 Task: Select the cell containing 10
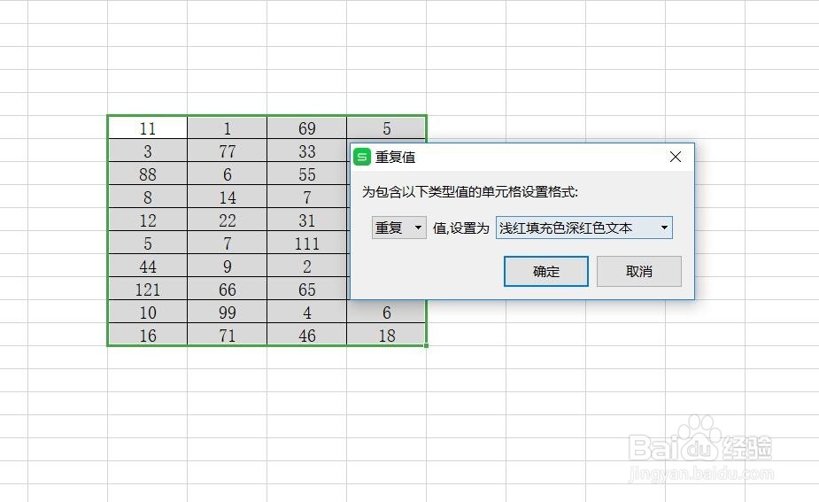tap(148, 312)
